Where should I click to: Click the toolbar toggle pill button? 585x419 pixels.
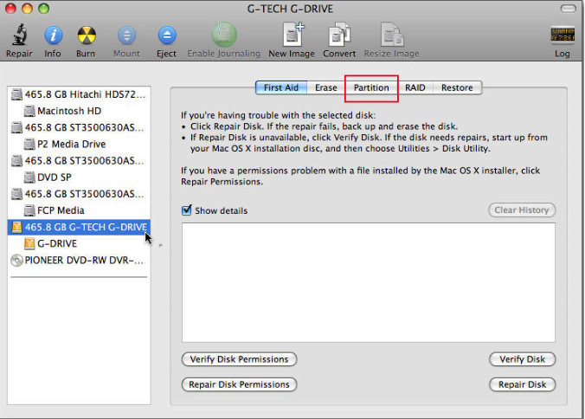[569, 8]
